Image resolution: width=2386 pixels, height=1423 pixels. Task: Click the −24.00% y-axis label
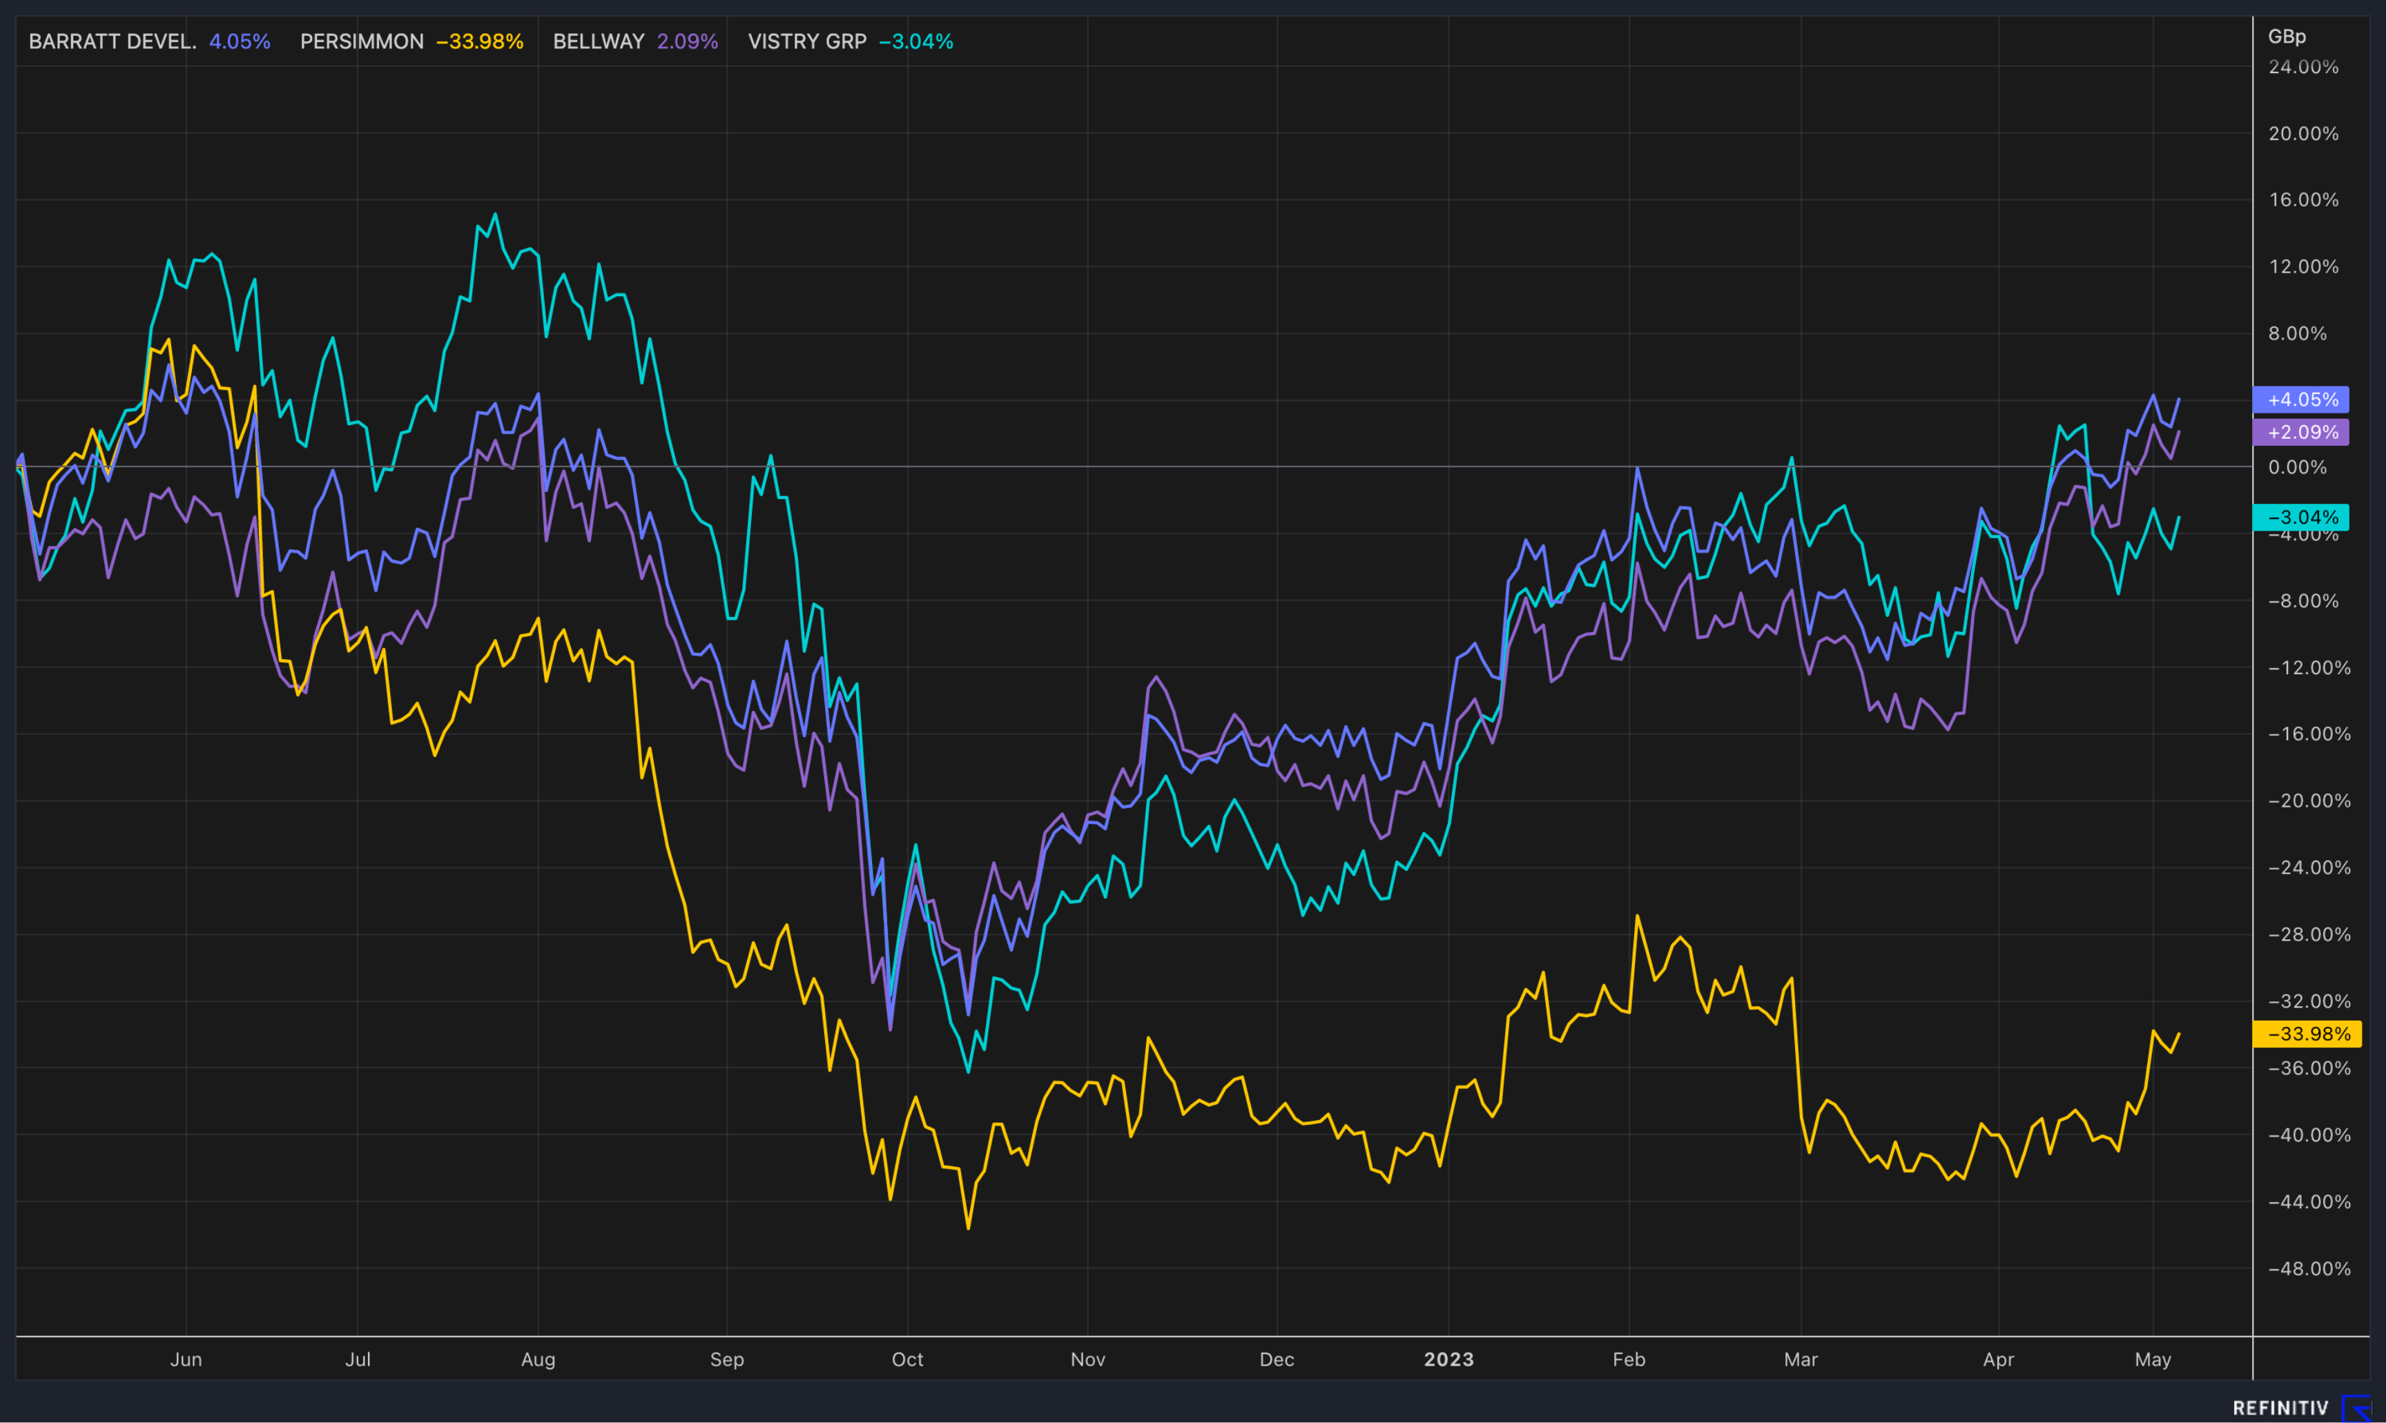click(x=2309, y=867)
